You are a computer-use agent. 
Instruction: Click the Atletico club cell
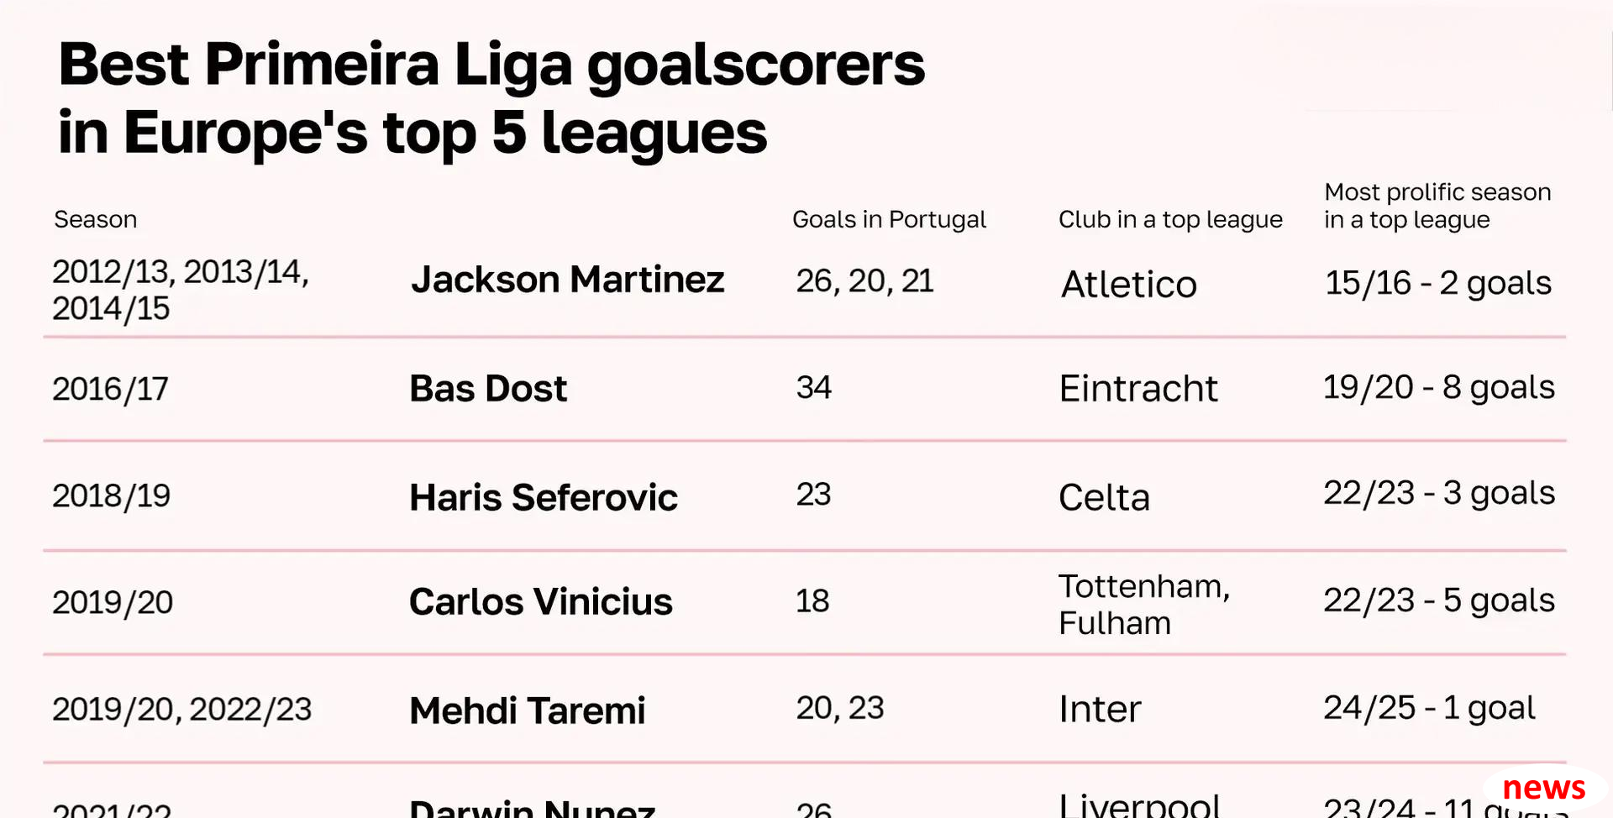(1129, 284)
